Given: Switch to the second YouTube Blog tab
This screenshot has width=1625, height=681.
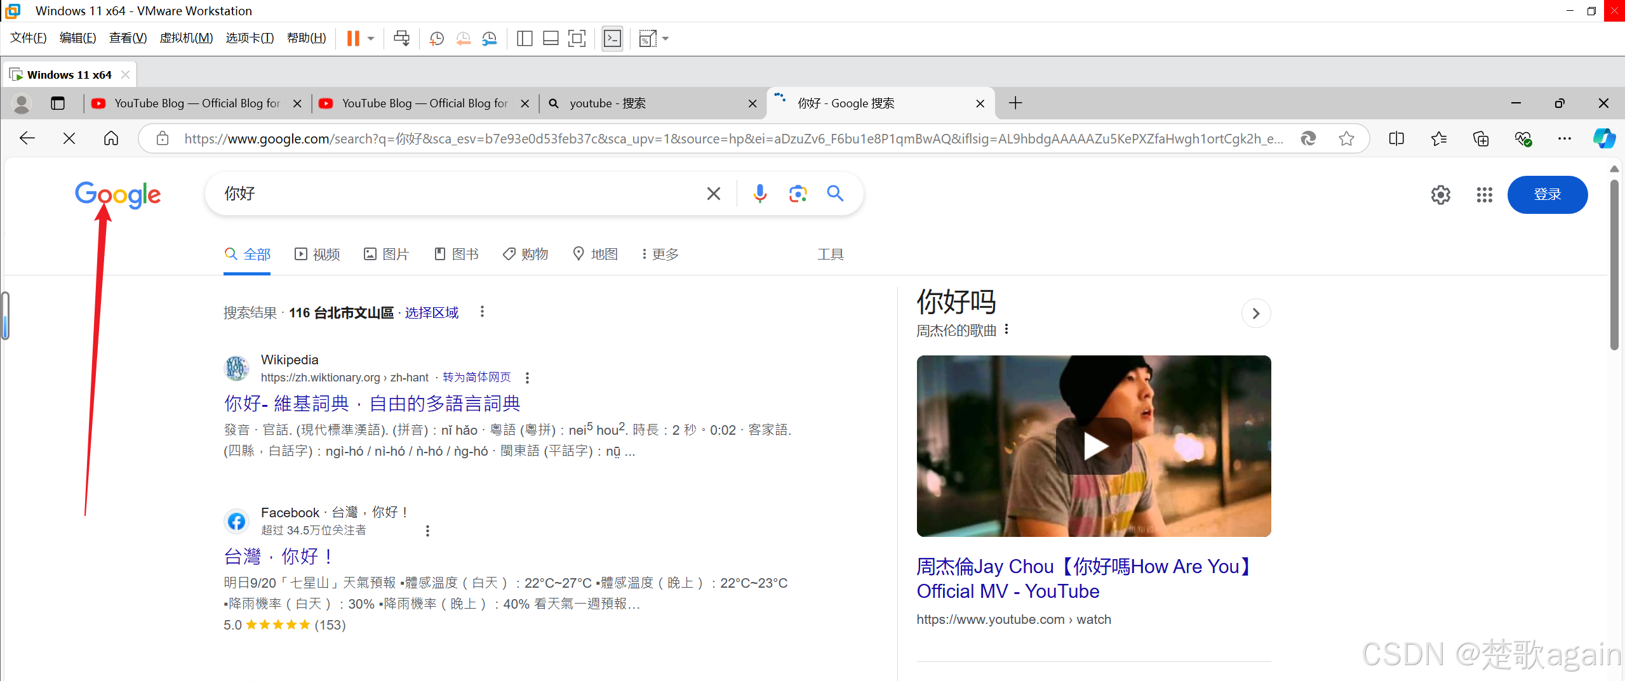Looking at the screenshot, I should tap(423, 103).
